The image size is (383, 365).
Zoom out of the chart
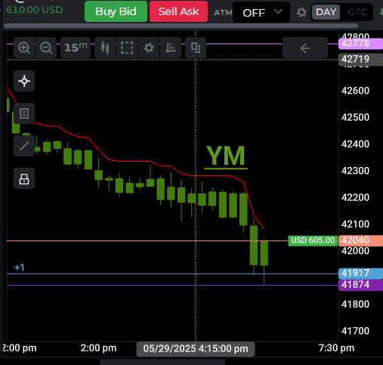click(x=46, y=48)
